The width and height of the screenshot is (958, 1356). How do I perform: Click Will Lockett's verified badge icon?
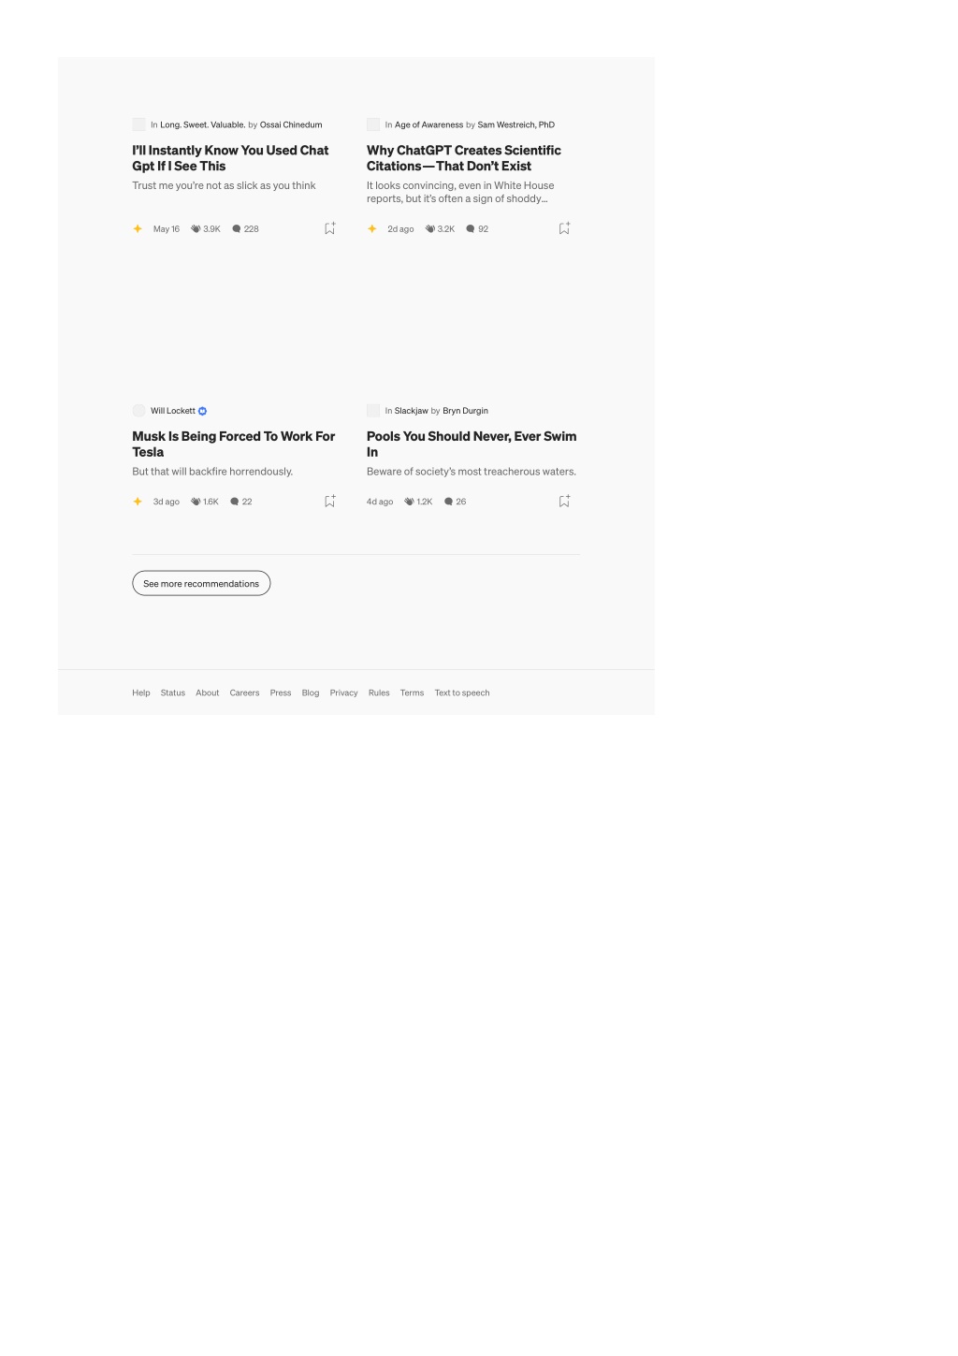[x=202, y=411]
